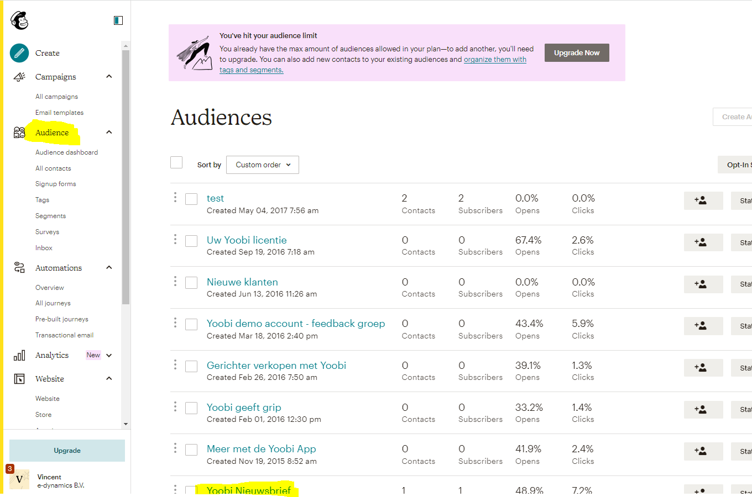
Task: Click the Automations flow icon
Action: click(x=19, y=268)
